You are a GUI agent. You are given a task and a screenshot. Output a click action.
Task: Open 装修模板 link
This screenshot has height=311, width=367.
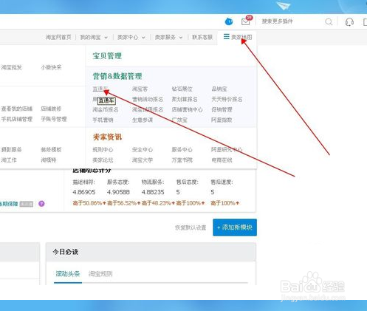[51, 150]
